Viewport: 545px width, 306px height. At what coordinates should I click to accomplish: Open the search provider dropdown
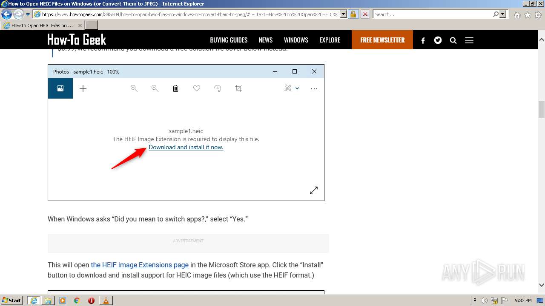[x=503, y=14]
